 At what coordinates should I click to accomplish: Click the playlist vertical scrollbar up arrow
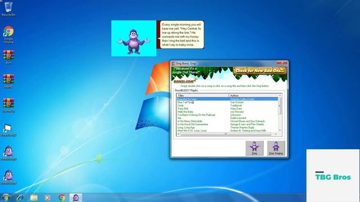point(280,95)
